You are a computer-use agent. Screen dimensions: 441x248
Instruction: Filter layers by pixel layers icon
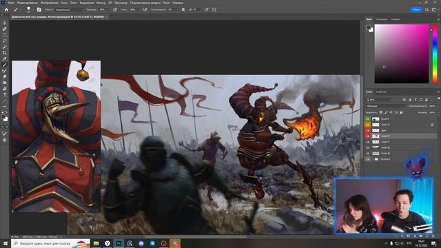(404, 99)
